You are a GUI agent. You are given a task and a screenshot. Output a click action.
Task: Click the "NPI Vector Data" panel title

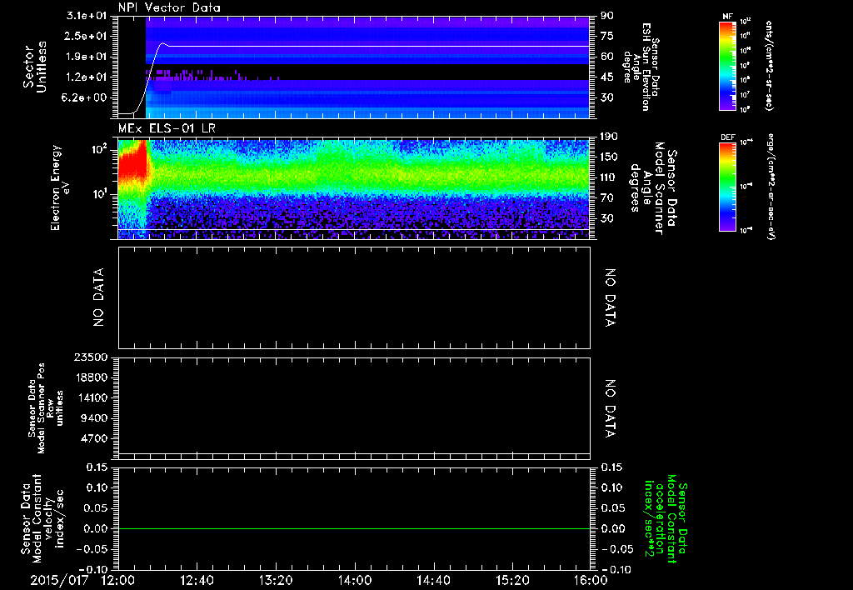pyautogui.click(x=169, y=7)
